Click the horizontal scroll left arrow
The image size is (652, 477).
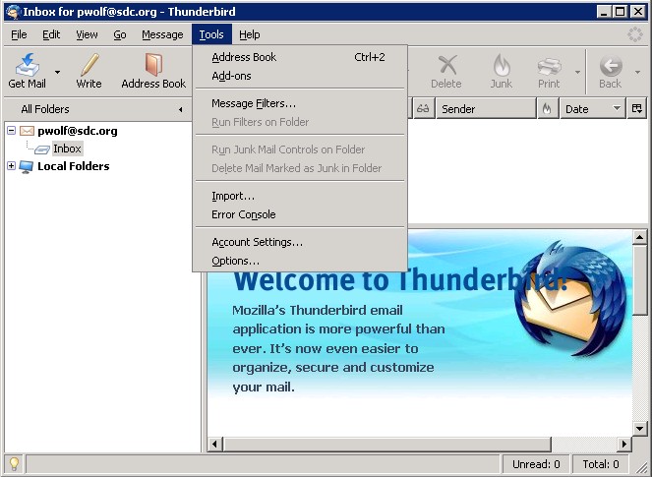pyautogui.click(x=214, y=445)
